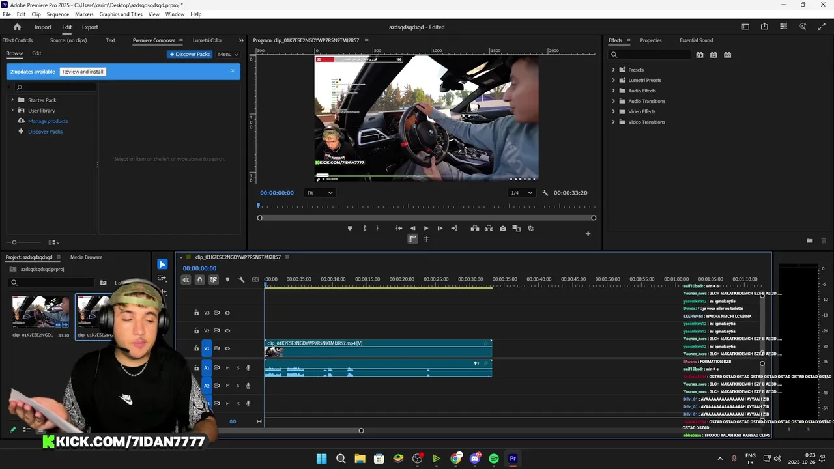Expand Presets folder in Effects
This screenshot has height=469, width=834.
[x=613, y=70]
